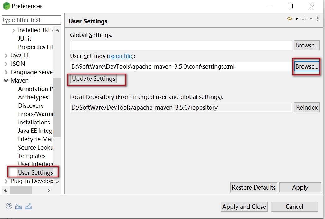
Task: Open the back history dropdown arrow
Action: pos(296,19)
